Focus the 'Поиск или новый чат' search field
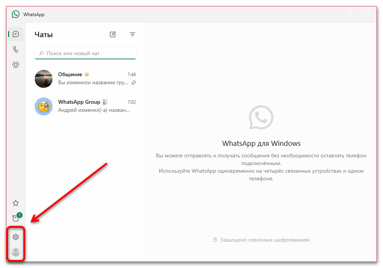 [85, 53]
